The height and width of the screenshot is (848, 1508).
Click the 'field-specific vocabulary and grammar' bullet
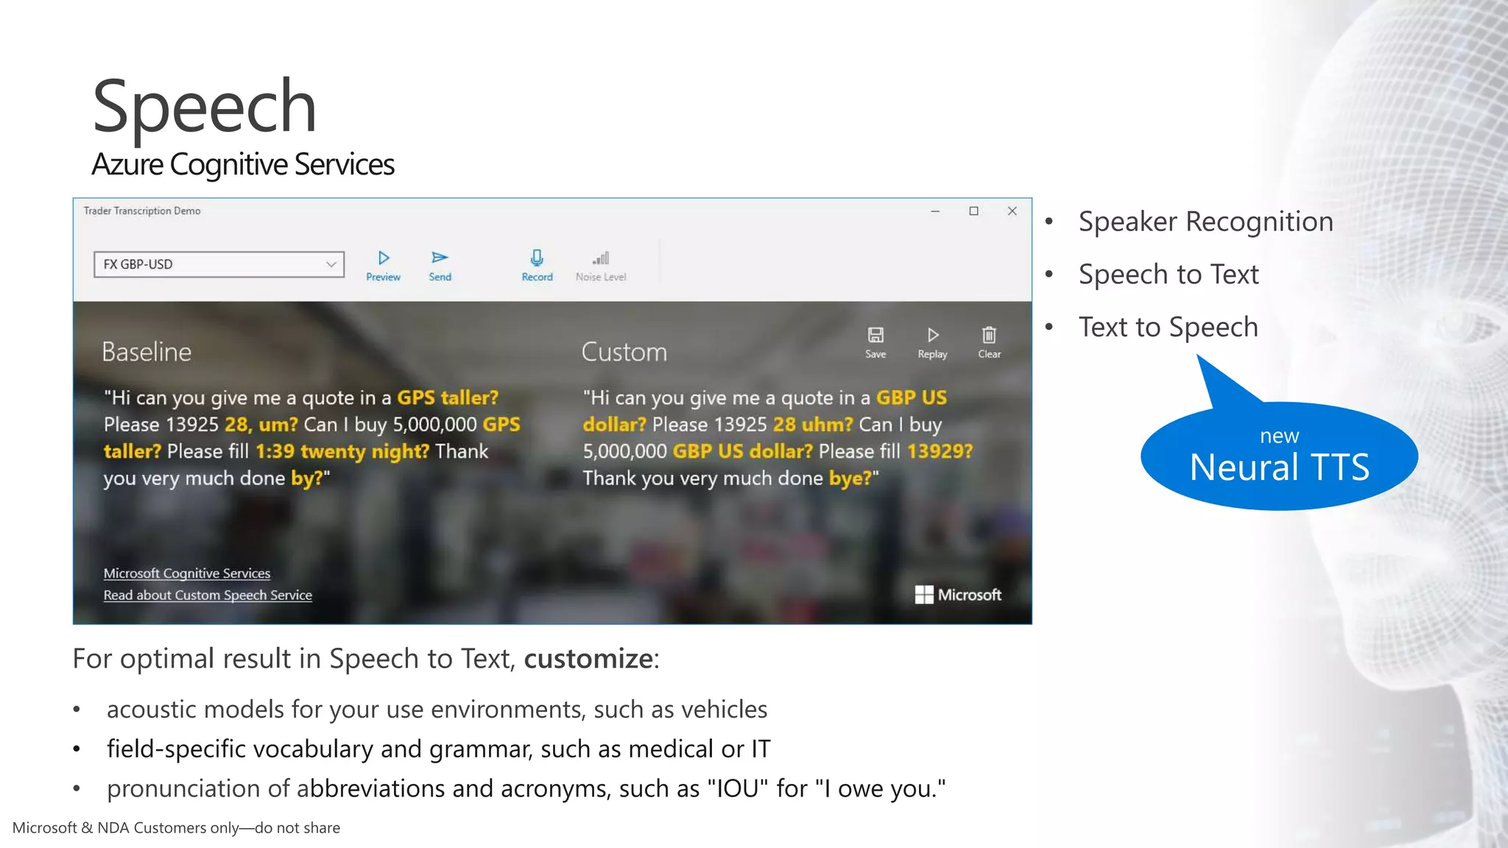[439, 749]
